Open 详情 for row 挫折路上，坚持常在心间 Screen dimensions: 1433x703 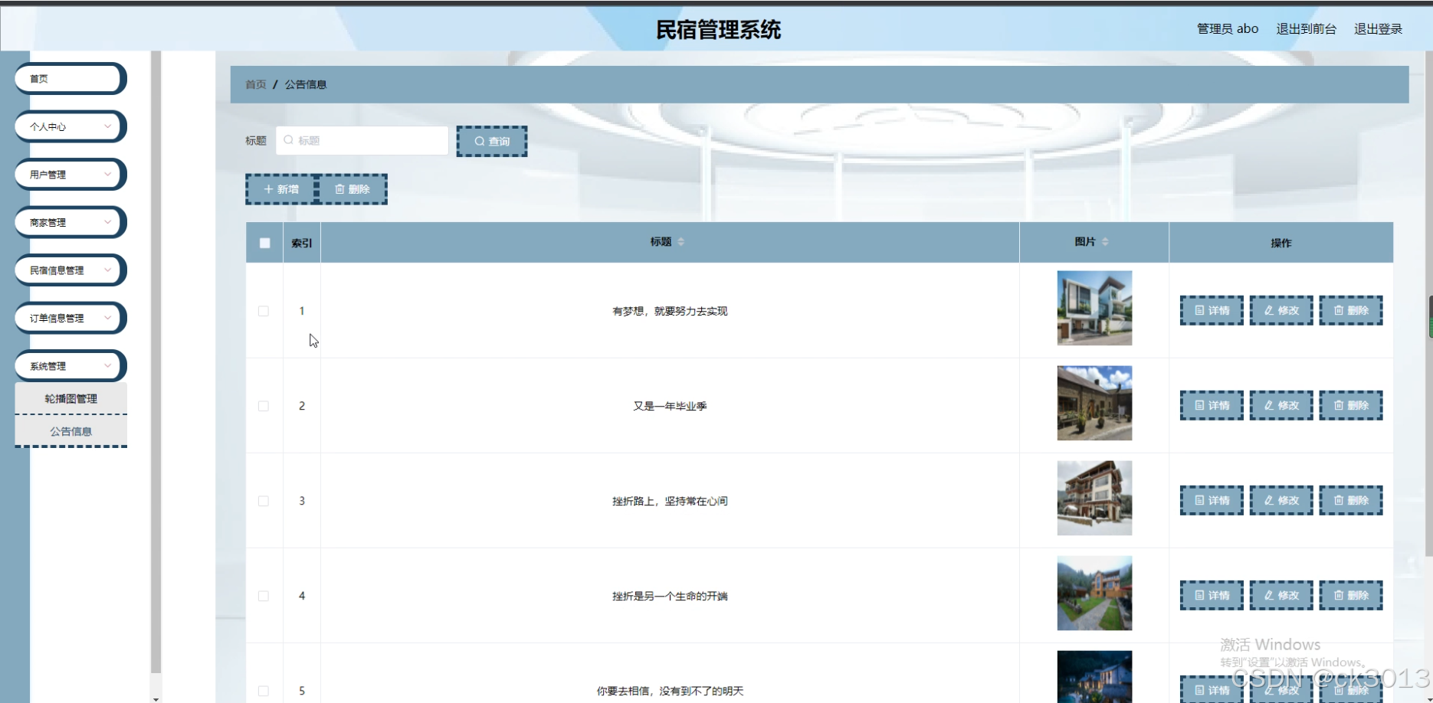tap(1212, 500)
